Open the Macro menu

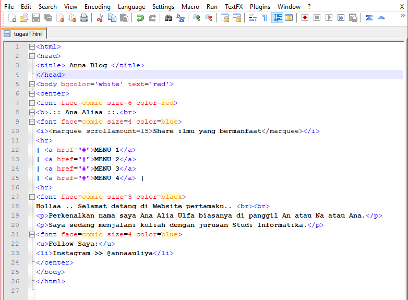190,6
